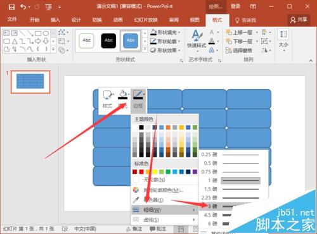Open the Shape Effects (形状效果) tool
The height and width of the screenshot is (234, 317).
[x=165, y=51]
